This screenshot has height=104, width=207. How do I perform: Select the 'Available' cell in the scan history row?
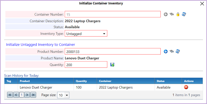click(168, 87)
